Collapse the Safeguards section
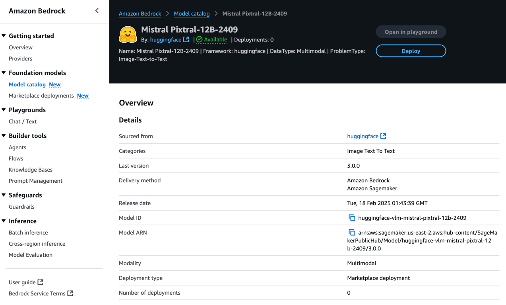 [x=4, y=195]
